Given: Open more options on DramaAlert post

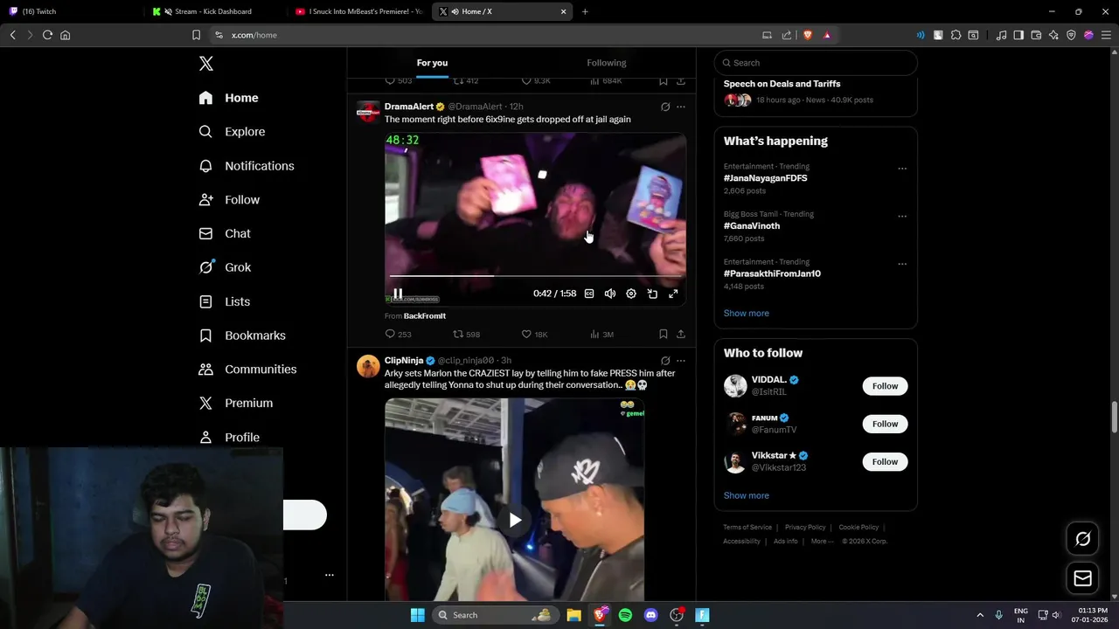Looking at the screenshot, I should [x=681, y=107].
